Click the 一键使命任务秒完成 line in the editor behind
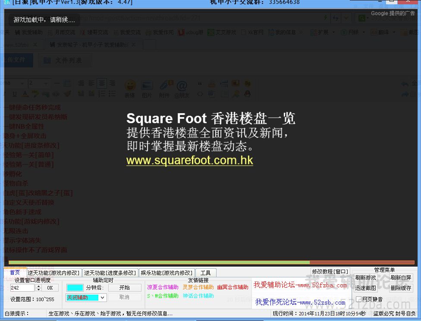The height and width of the screenshot is (321, 421). pos(33,108)
